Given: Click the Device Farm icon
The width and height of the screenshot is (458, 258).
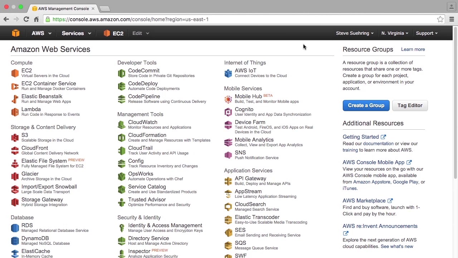Looking at the screenshot, I should [228, 125].
